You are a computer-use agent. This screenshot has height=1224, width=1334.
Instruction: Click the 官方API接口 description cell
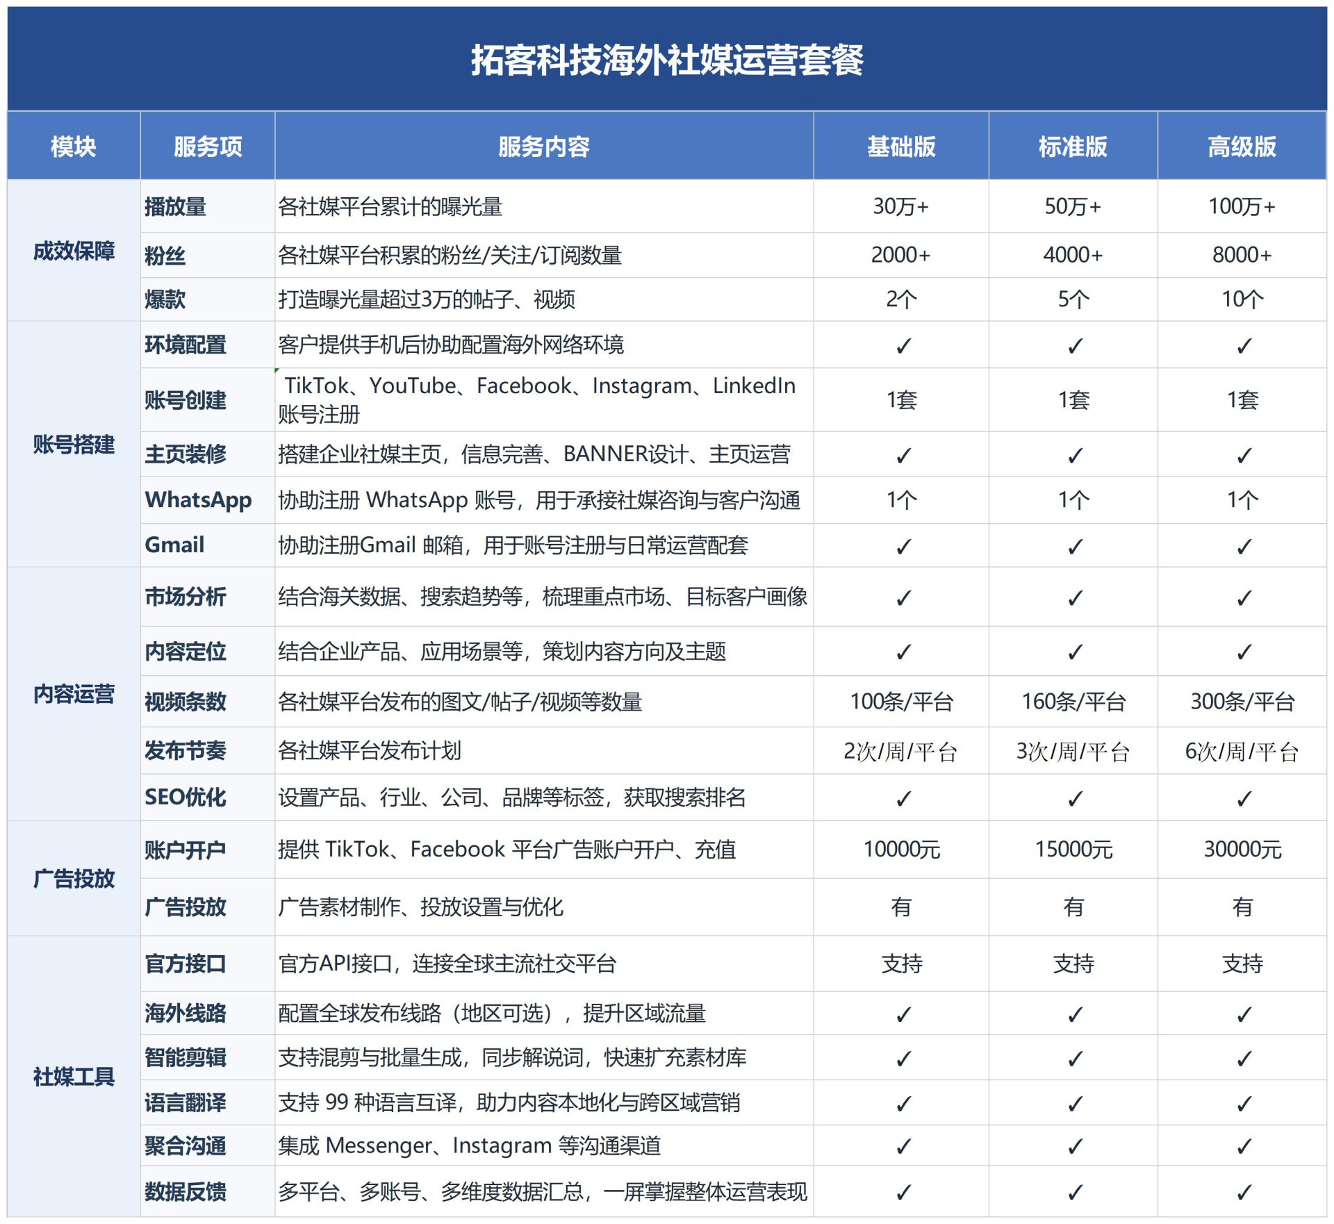click(544, 964)
